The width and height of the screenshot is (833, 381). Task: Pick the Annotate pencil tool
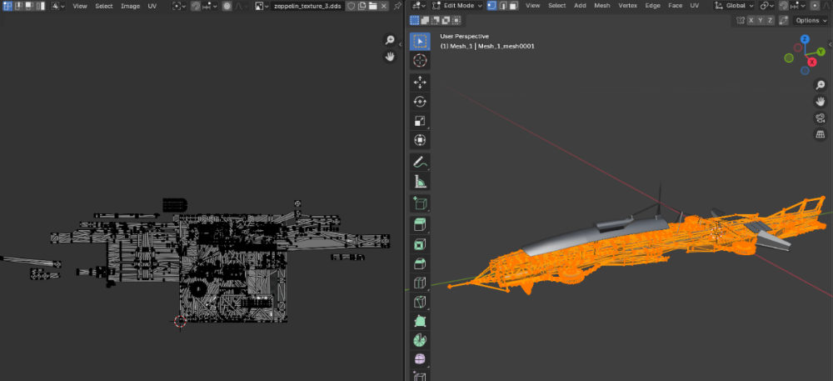click(420, 162)
